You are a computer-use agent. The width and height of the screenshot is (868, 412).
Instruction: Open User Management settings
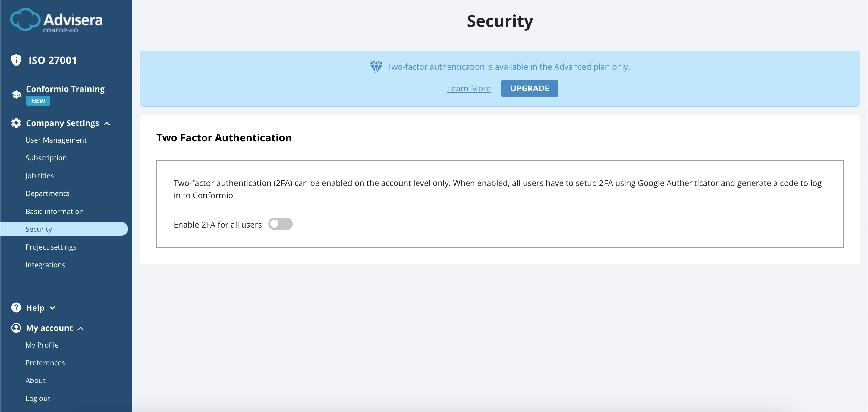click(56, 140)
